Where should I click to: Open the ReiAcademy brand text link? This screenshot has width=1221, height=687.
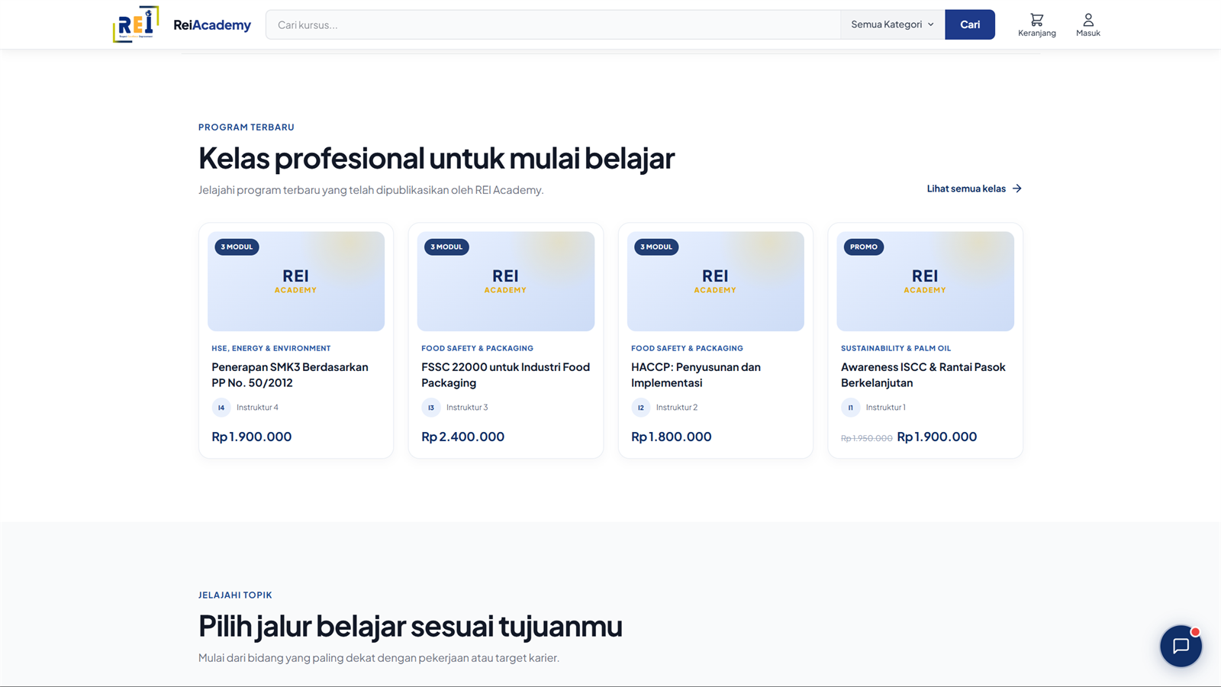point(212,25)
